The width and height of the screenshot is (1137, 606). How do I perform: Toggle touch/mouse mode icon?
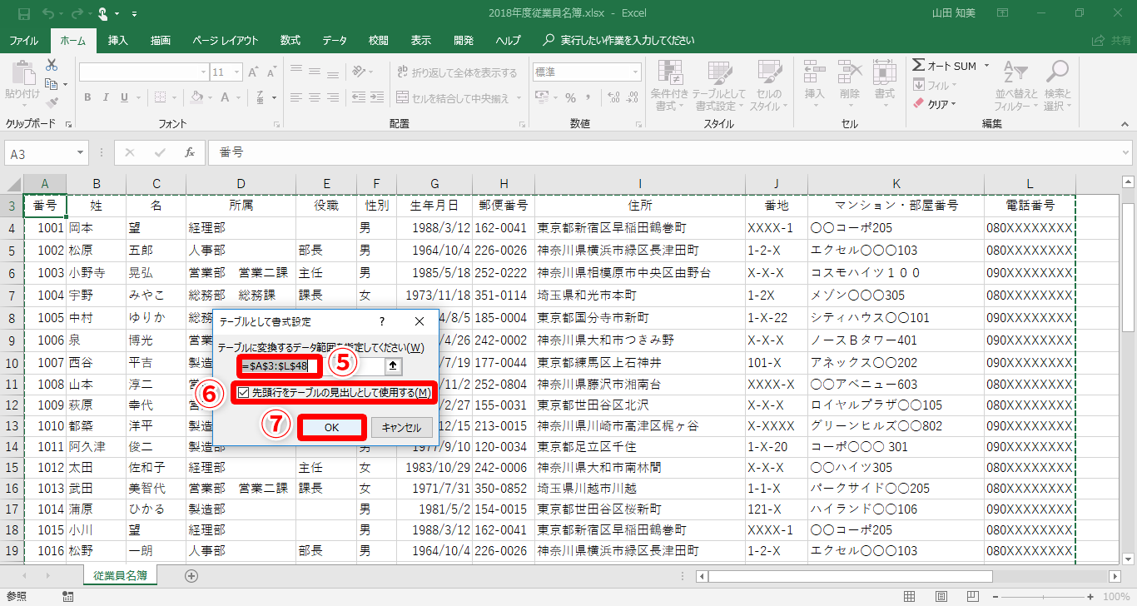point(105,14)
